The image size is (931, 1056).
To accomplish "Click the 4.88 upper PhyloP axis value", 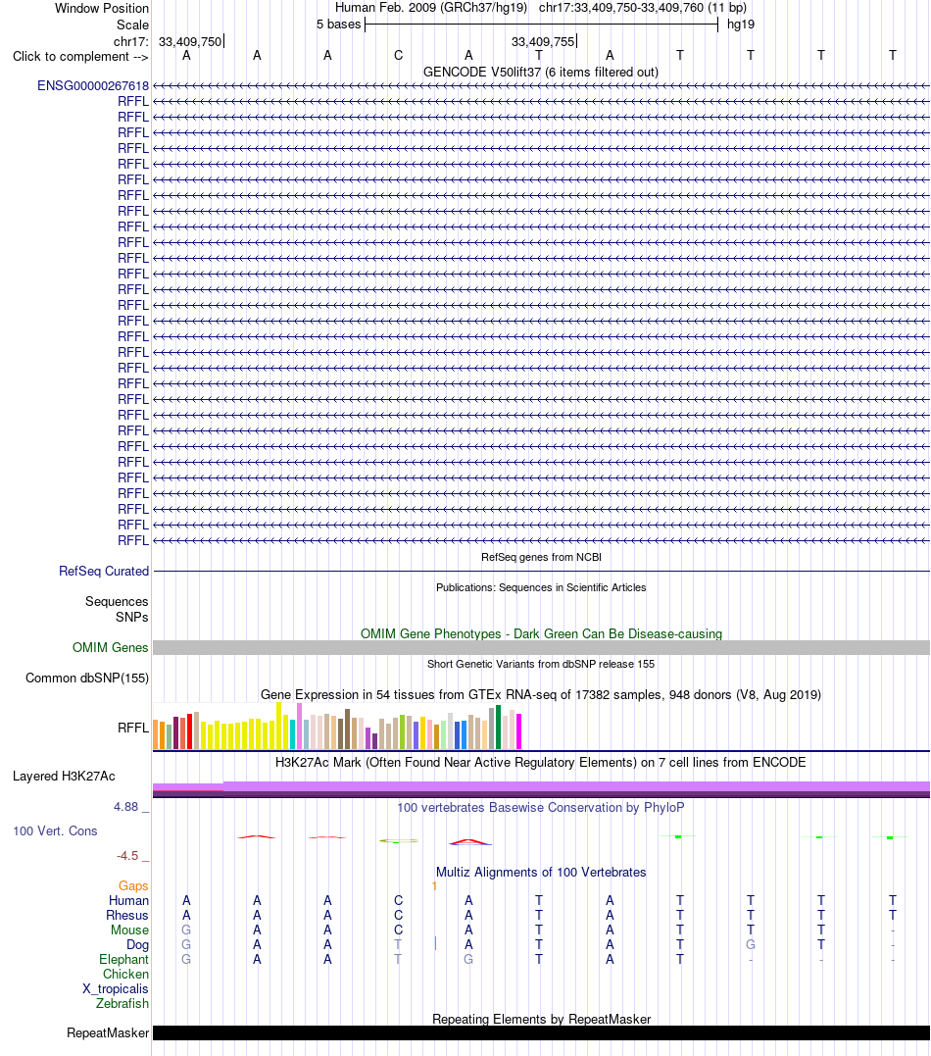I will tap(125, 807).
